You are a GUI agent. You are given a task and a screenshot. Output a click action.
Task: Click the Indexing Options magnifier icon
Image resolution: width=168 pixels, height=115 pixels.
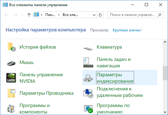[x=88, y=78]
